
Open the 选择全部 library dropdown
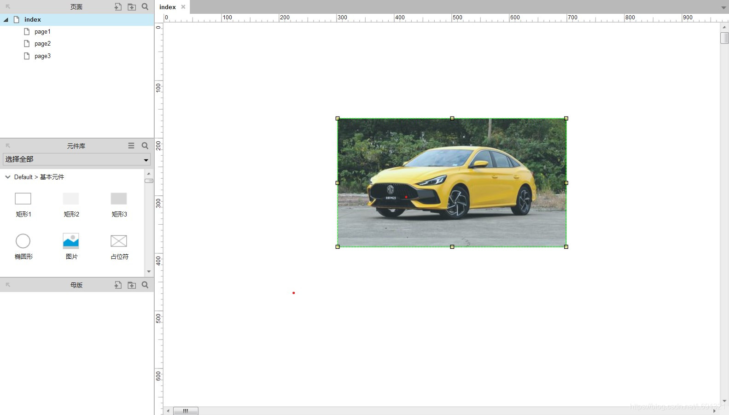point(76,159)
